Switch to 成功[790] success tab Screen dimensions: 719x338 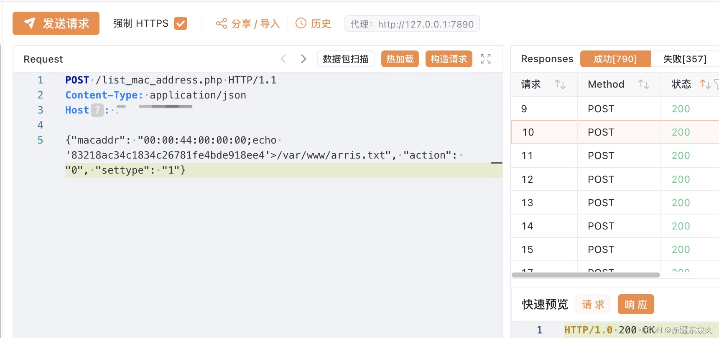click(615, 59)
